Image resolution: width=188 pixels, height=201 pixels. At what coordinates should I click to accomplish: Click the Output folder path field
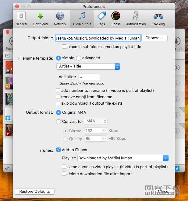[x=98, y=38]
